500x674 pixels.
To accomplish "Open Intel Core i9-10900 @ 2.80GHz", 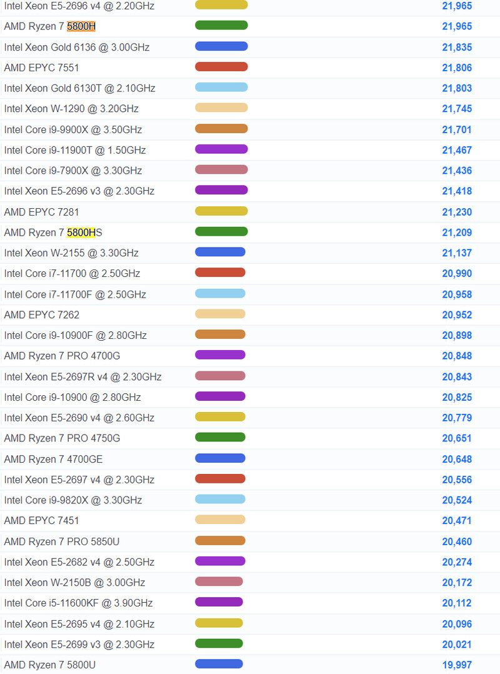I will [72, 397].
